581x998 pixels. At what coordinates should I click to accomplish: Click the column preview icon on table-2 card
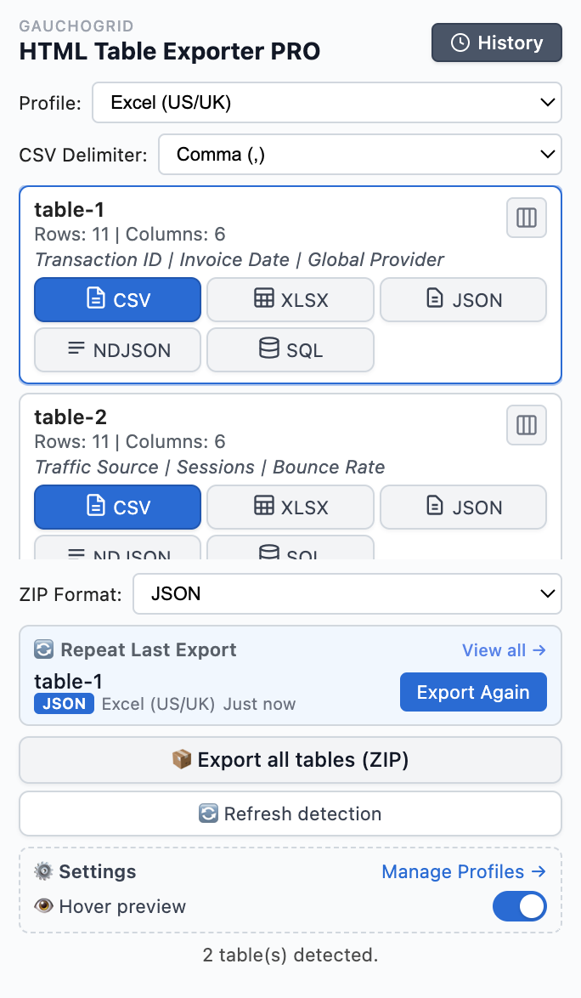[526, 425]
